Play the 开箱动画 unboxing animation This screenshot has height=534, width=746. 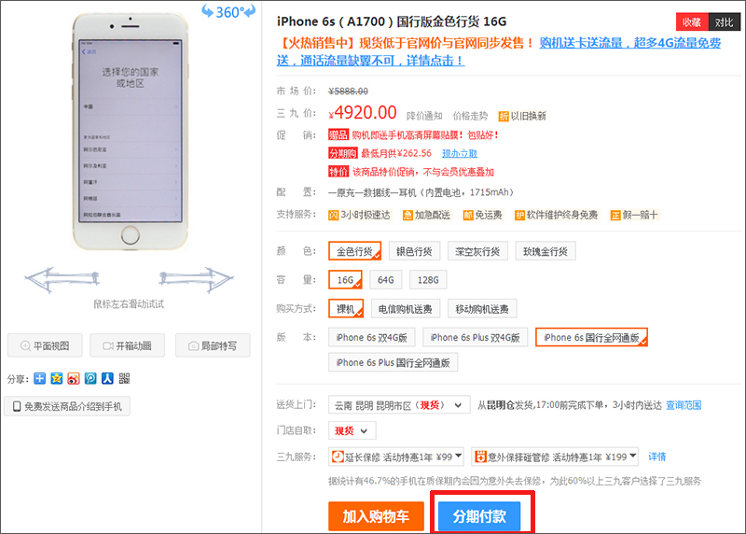pos(127,345)
